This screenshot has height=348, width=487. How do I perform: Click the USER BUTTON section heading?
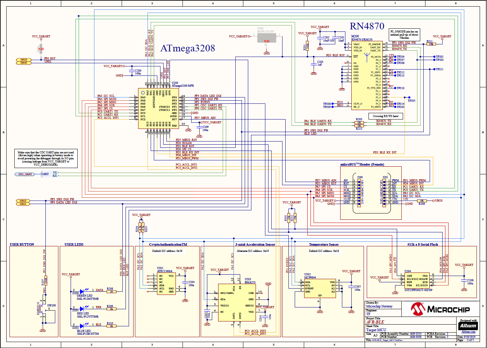[x=22, y=244]
